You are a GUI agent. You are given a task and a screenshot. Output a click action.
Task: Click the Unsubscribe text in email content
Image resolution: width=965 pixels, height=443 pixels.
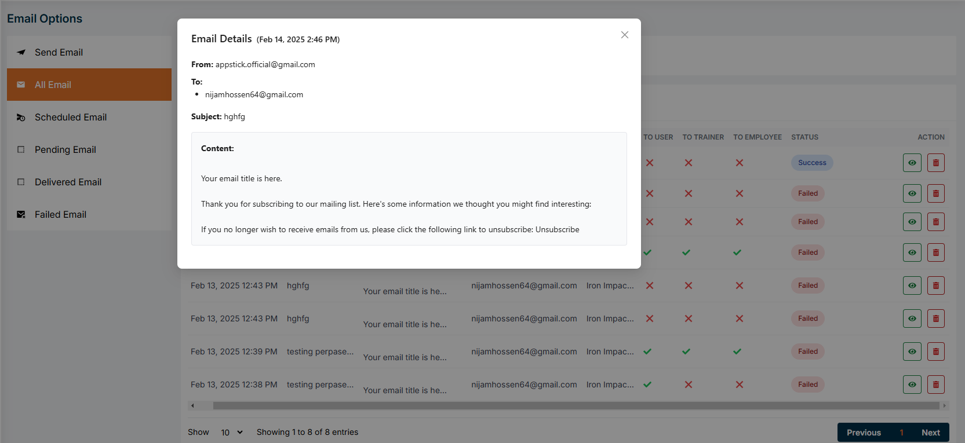tap(558, 229)
